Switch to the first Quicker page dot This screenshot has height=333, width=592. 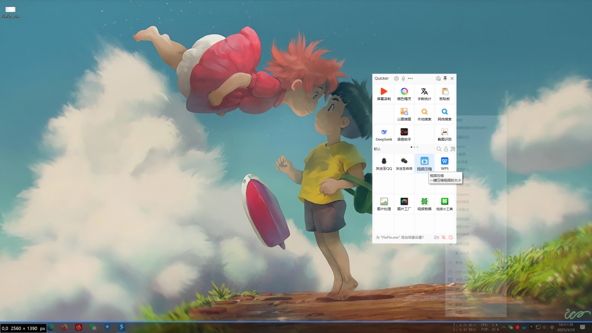(411, 147)
